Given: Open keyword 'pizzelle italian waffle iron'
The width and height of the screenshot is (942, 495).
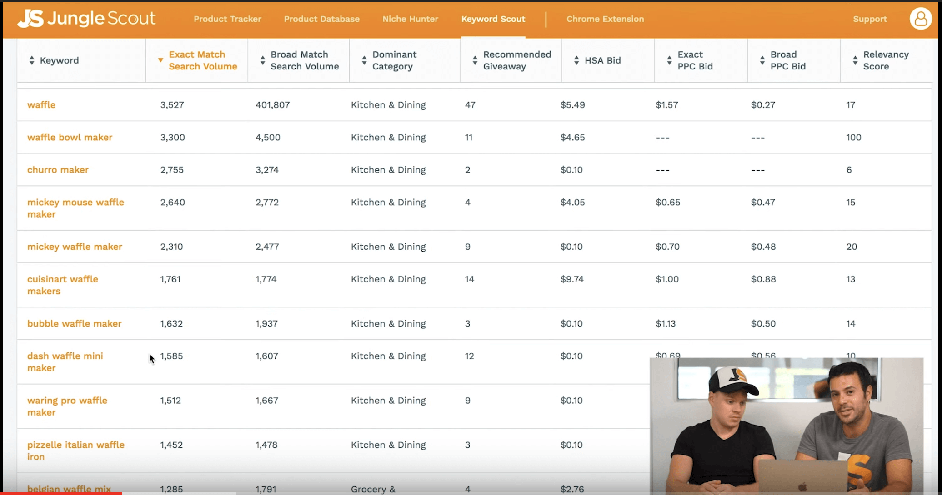Looking at the screenshot, I should tap(75, 450).
